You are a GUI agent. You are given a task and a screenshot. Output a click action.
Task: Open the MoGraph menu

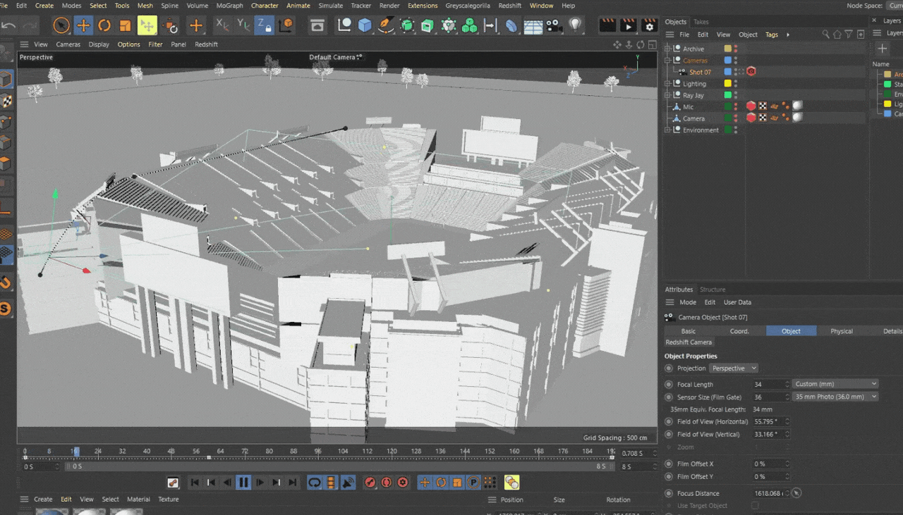point(229,6)
